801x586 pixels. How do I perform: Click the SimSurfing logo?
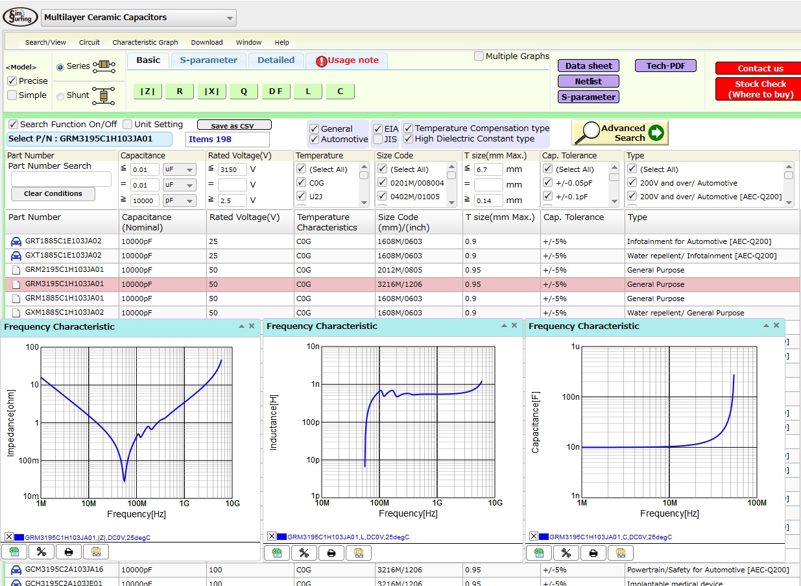click(20, 17)
